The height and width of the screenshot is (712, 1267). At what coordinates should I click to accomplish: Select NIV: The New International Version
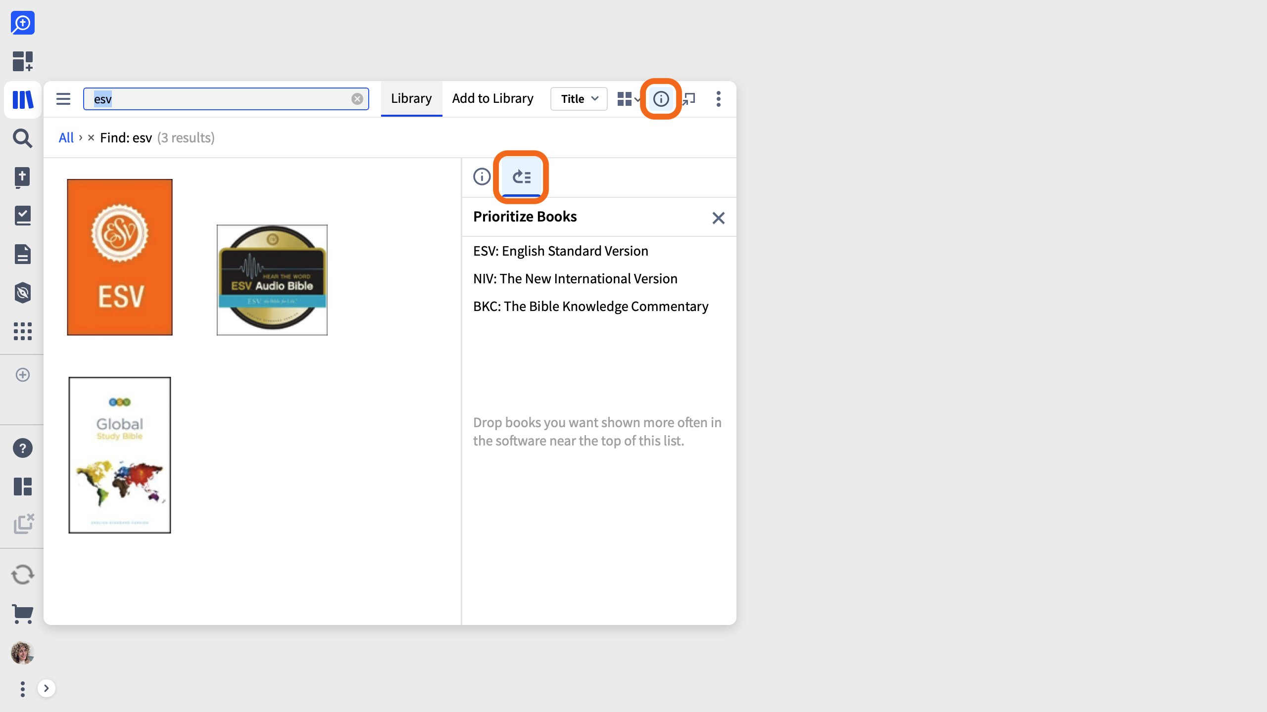pos(575,279)
